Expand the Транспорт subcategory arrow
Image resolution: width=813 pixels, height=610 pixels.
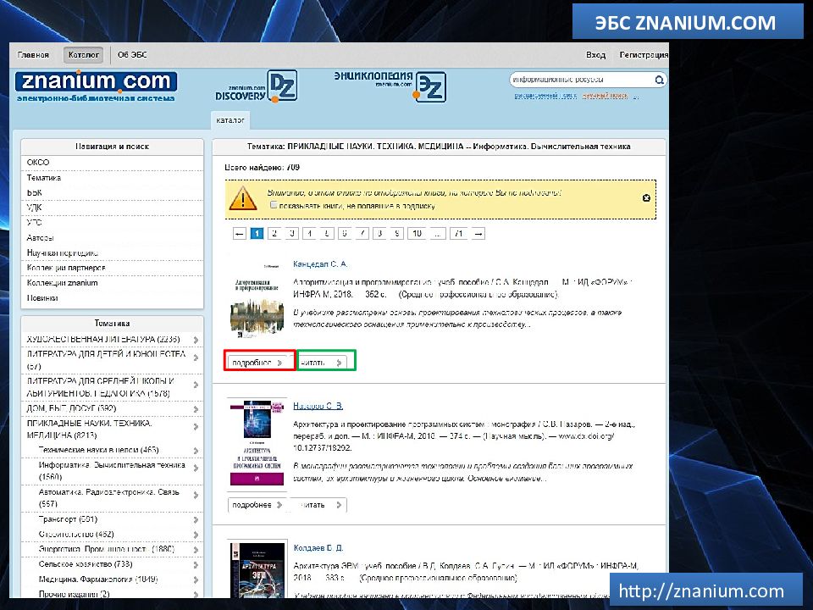tap(196, 519)
